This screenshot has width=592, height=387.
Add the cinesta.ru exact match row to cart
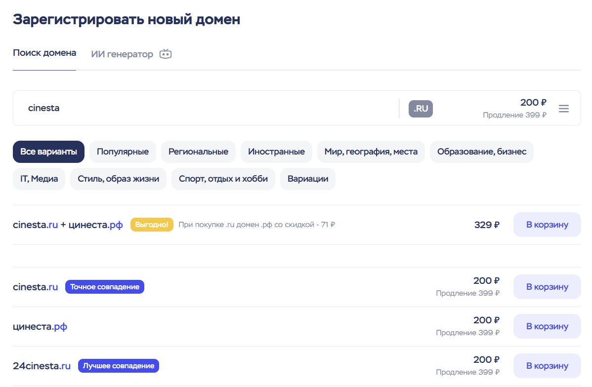(x=547, y=287)
